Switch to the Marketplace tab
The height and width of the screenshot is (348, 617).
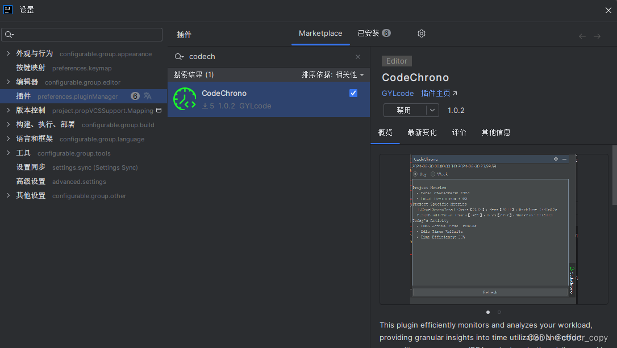320,33
